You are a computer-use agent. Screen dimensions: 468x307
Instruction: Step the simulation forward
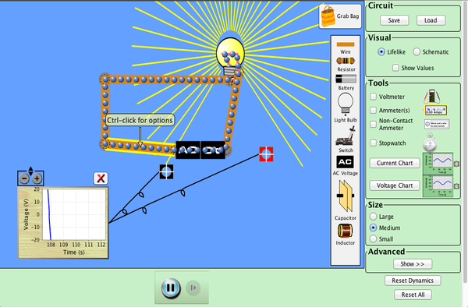pos(193,288)
